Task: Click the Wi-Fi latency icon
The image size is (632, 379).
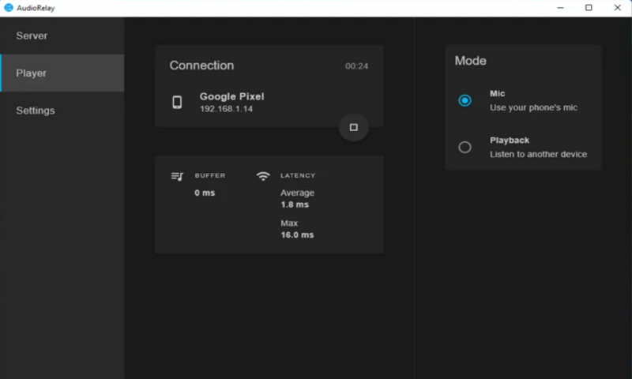Action: (x=263, y=176)
